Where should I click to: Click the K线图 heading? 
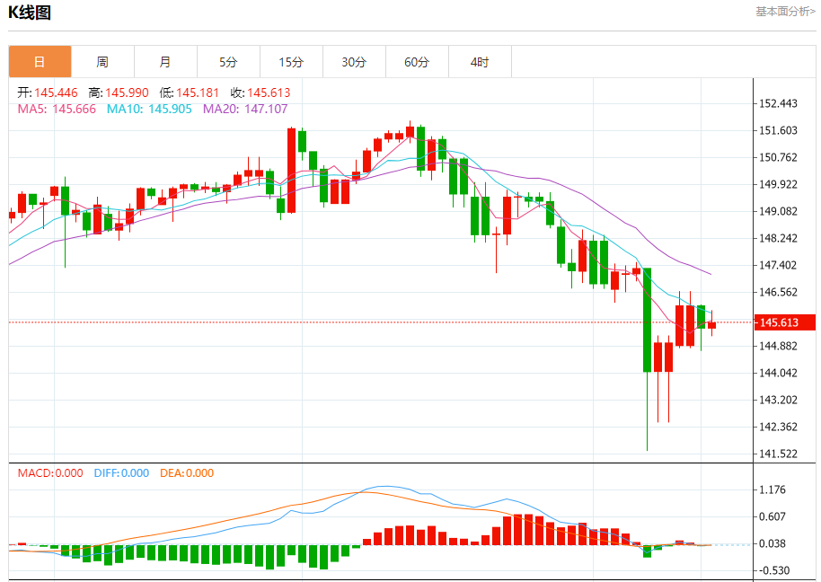click(30, 12)
